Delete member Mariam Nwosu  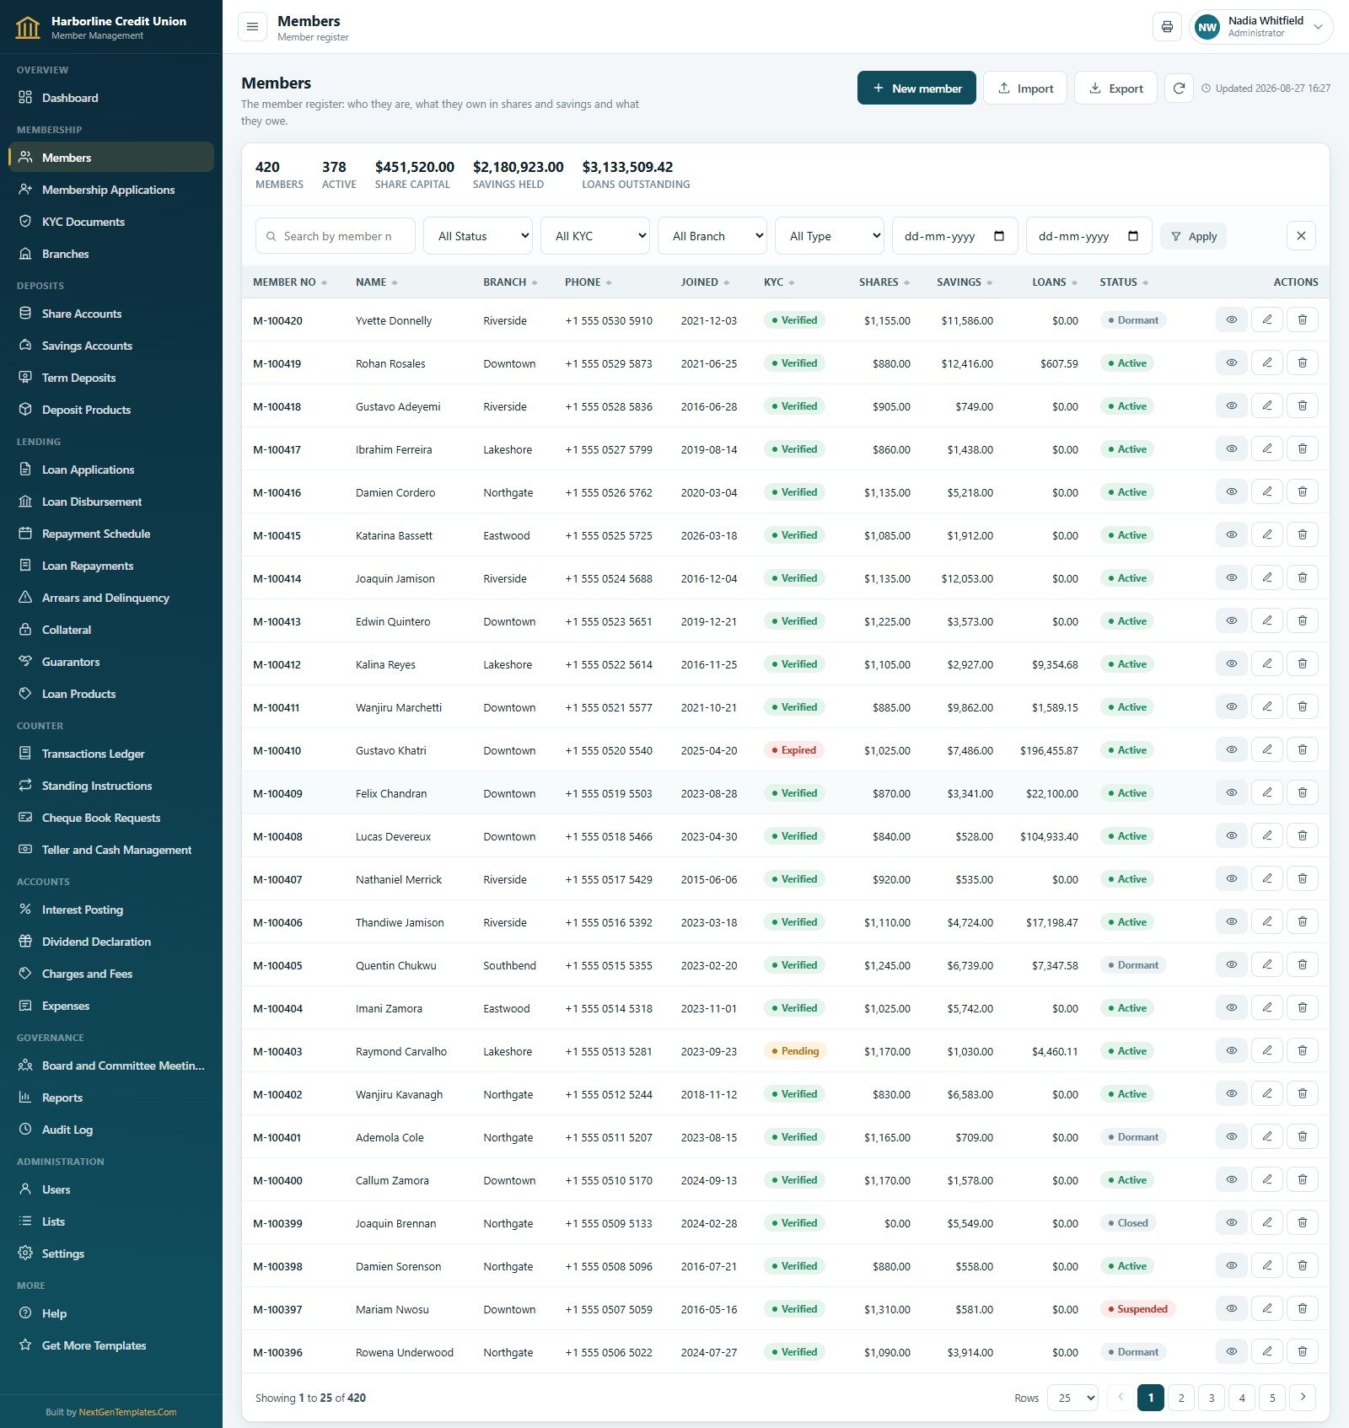[1303, 1309]
